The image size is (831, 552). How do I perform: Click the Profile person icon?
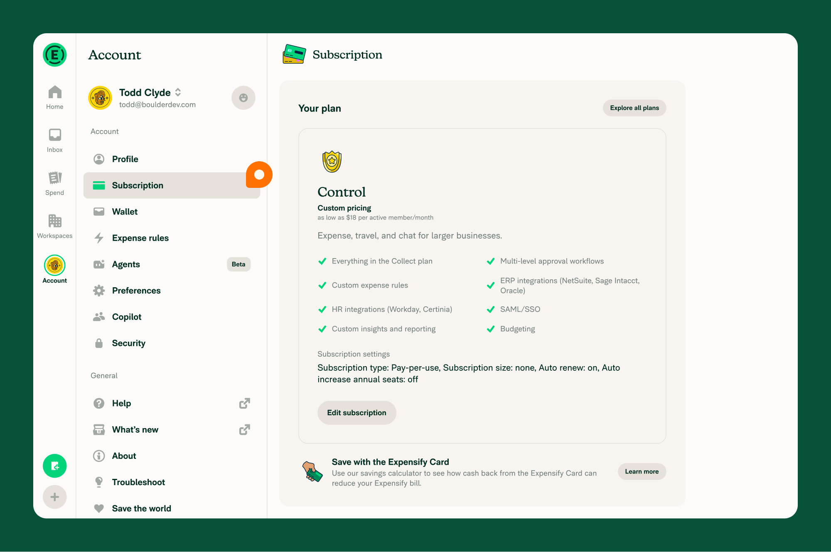pyautogui.click(x=99, y=159)
